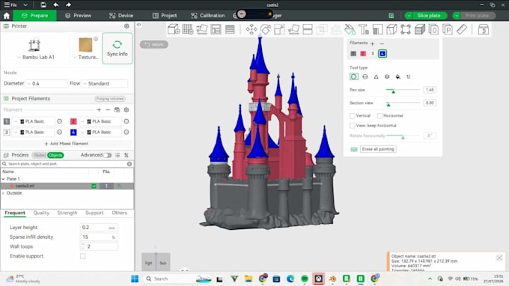This screenshot has height=286, width=509.
Task: Select the Rotate tool in toolbar
Action: 265,29
